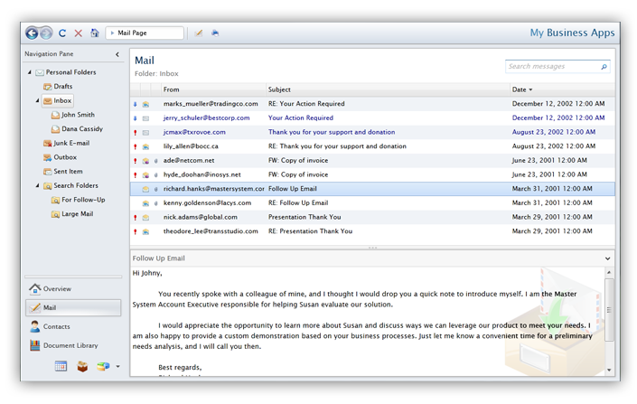This screenshot has height=404, width=637.
Task: Open the Contacts section
Action: [x=73, y=326]
